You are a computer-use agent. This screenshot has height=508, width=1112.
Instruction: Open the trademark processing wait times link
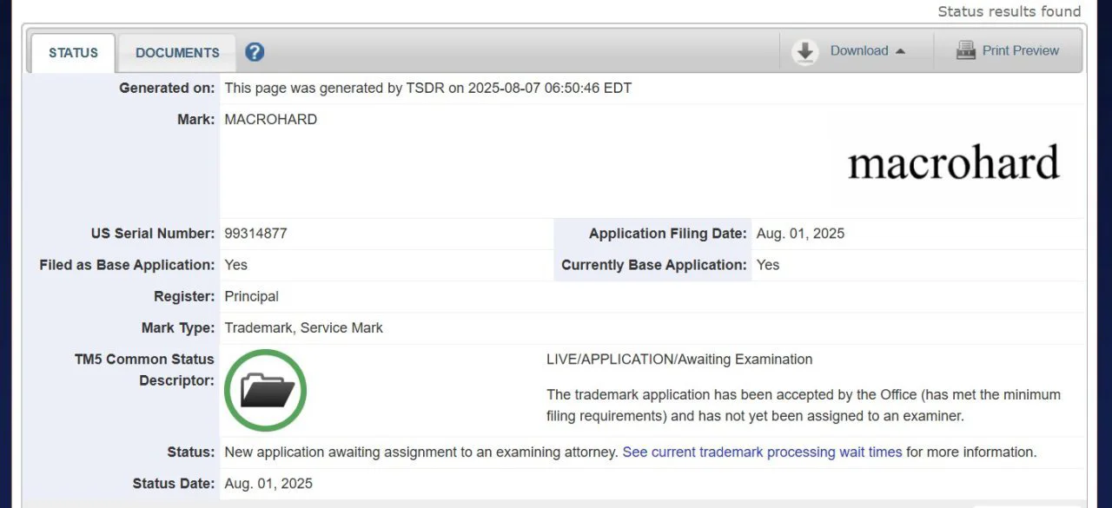[x=762, y=452]
